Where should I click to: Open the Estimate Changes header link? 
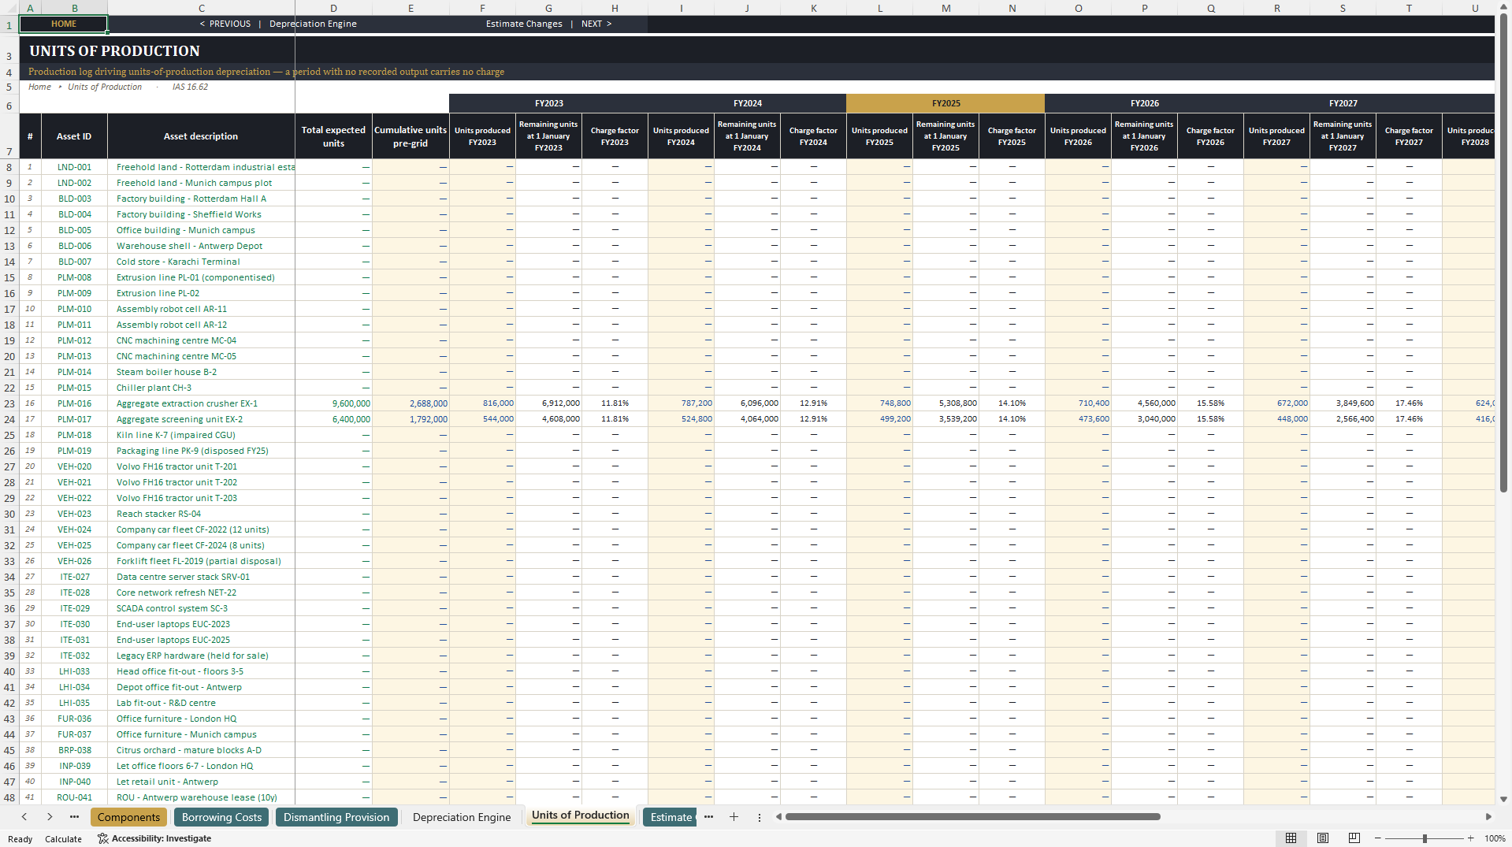click(524, 24)
